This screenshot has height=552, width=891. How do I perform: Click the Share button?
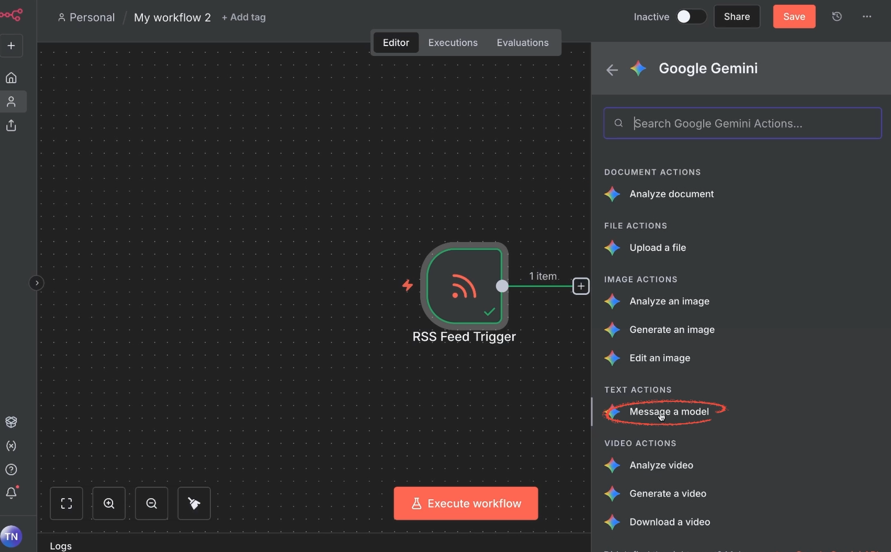click(737, 17)
